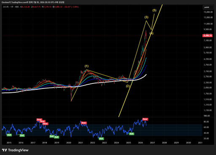Click the 2020 label on the time axis
216x155 pixels.
pos(69,143)
